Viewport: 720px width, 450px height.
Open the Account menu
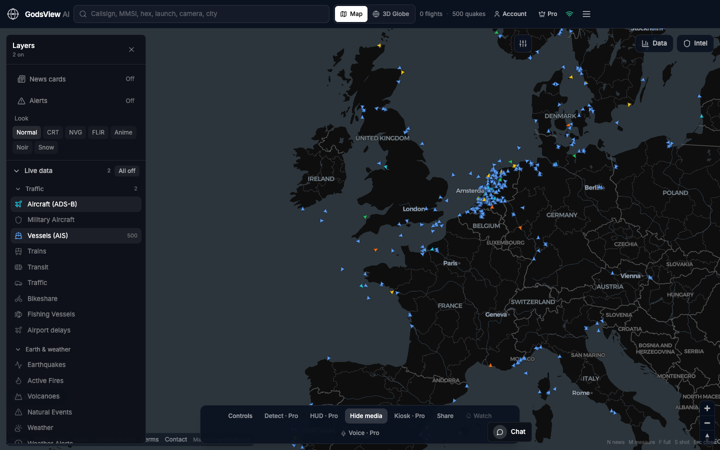point(510,14)
